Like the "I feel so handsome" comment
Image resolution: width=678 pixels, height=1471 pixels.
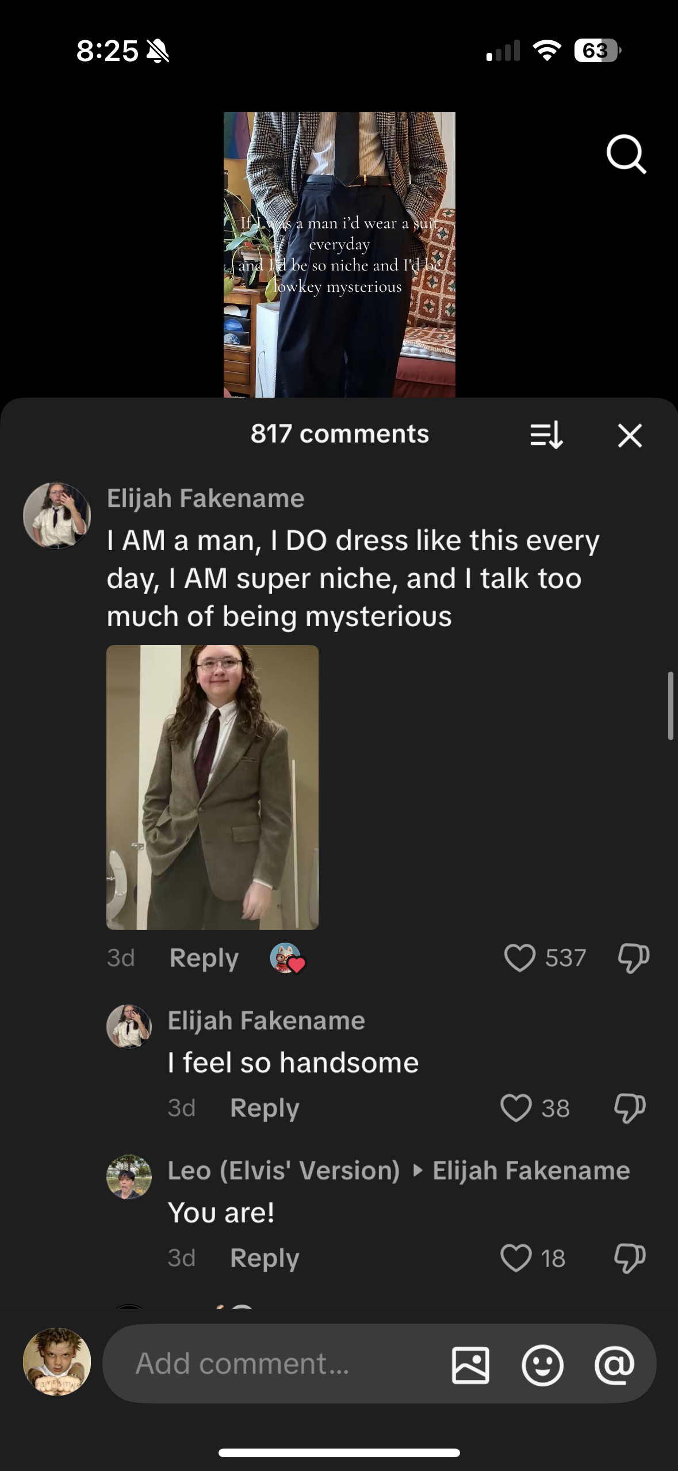516,1108
